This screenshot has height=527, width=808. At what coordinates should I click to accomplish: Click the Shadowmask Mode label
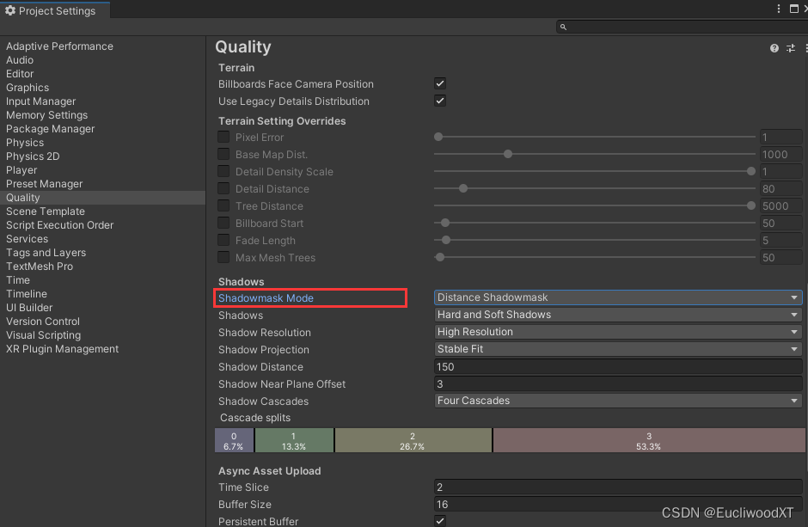tap(266, 298)
